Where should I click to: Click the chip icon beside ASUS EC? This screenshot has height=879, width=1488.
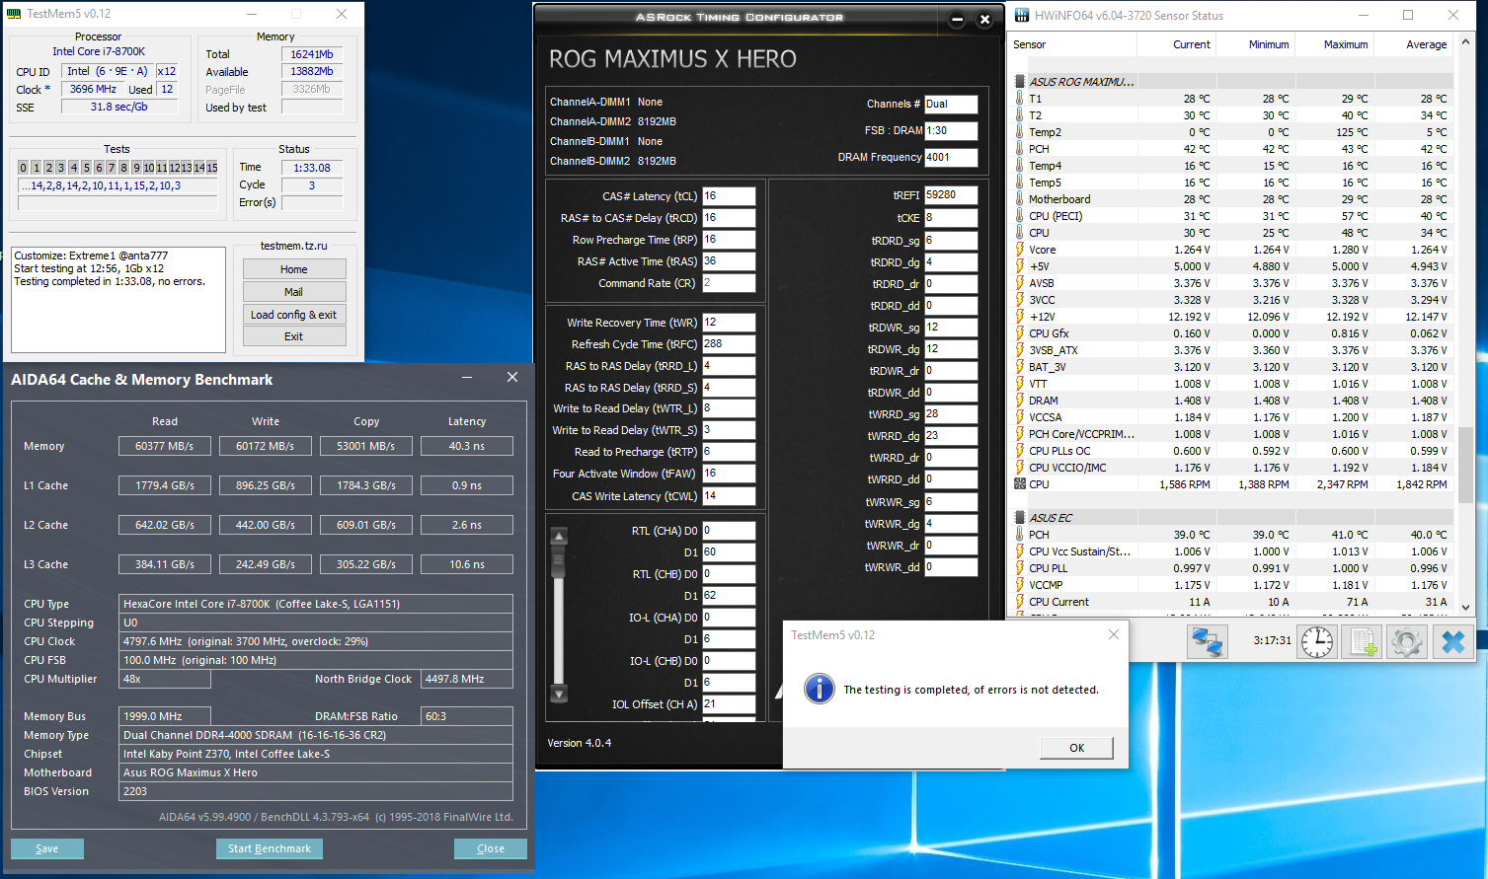coord(1020,518)
